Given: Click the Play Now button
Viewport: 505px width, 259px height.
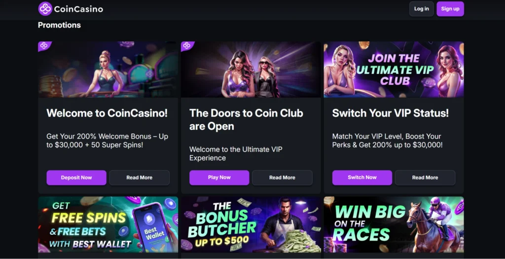Looking at the screenshot, I should 219,178.
